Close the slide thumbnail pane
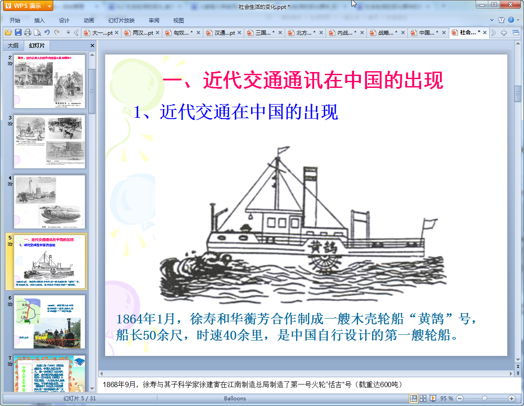This screenshot has width=524, height=406. pos(92,45)
